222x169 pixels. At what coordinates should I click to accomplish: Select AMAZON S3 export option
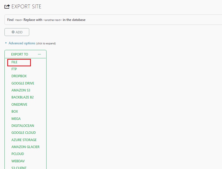[x=21, y=90]
